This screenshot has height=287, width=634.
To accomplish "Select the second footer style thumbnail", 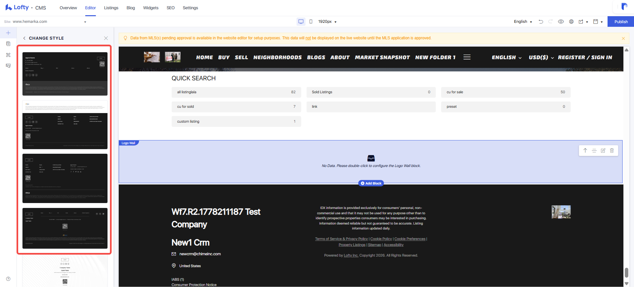I will click(65, 125).
